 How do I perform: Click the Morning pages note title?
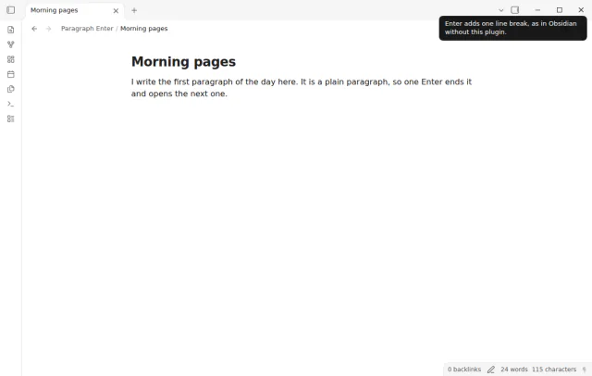tap(183, 62)
